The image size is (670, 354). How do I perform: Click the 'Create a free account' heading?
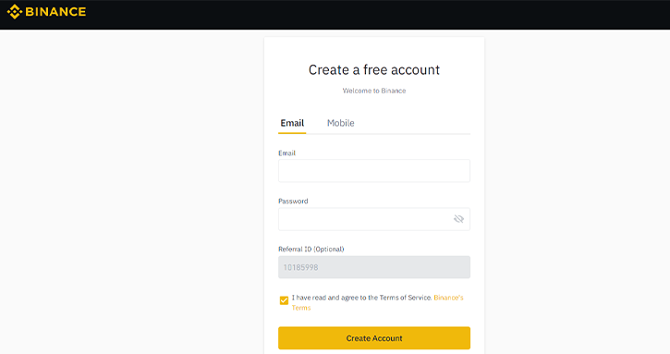point(374,69)
